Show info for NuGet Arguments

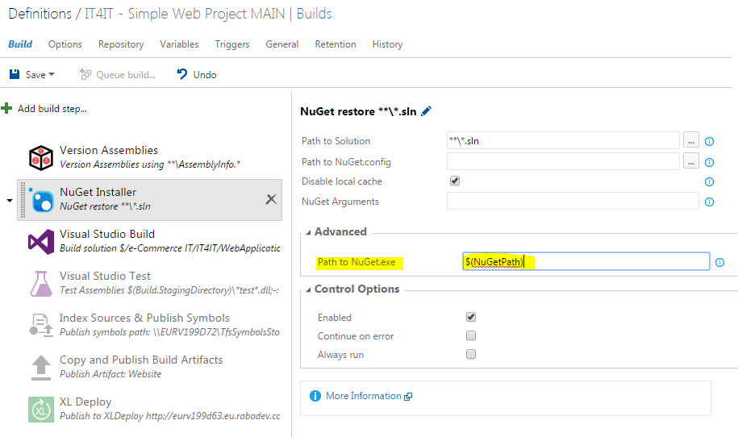coord(709,202)
